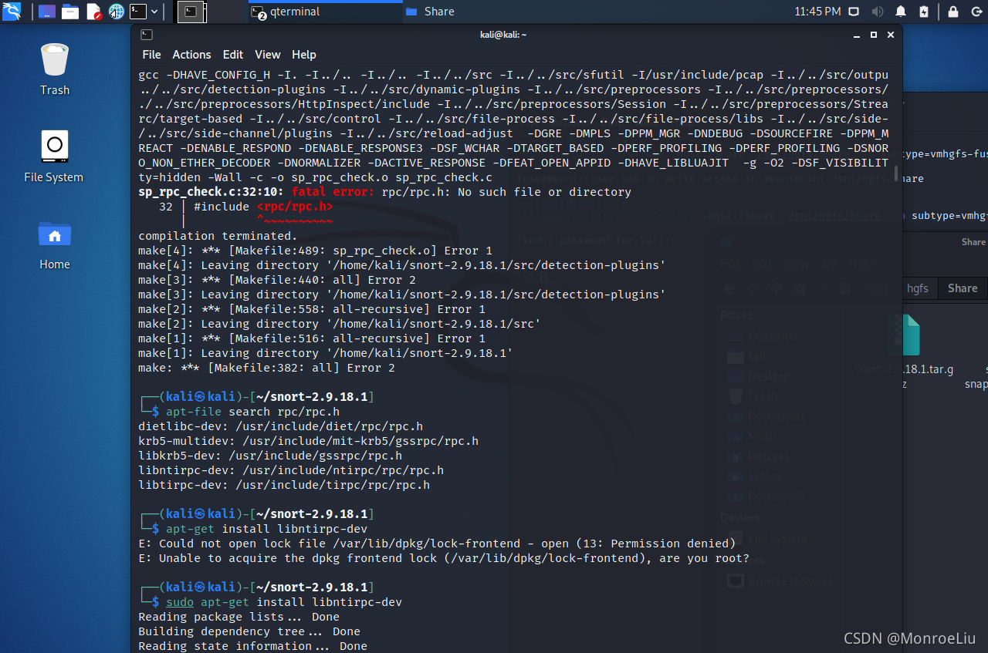Image resolution: width=988 pixels, height=653 pixels.
Task: Open the File menu in terminal
Action: (x=151, y=55)
